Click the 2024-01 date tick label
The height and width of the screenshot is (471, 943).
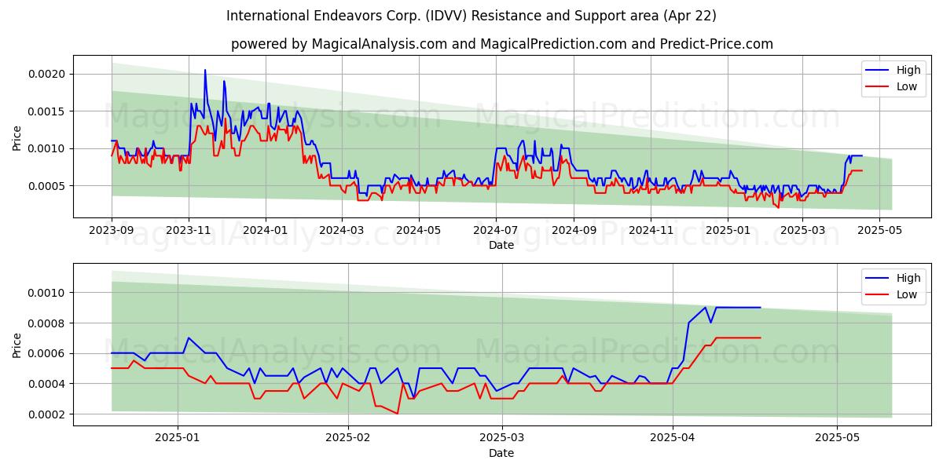[266, 230]
